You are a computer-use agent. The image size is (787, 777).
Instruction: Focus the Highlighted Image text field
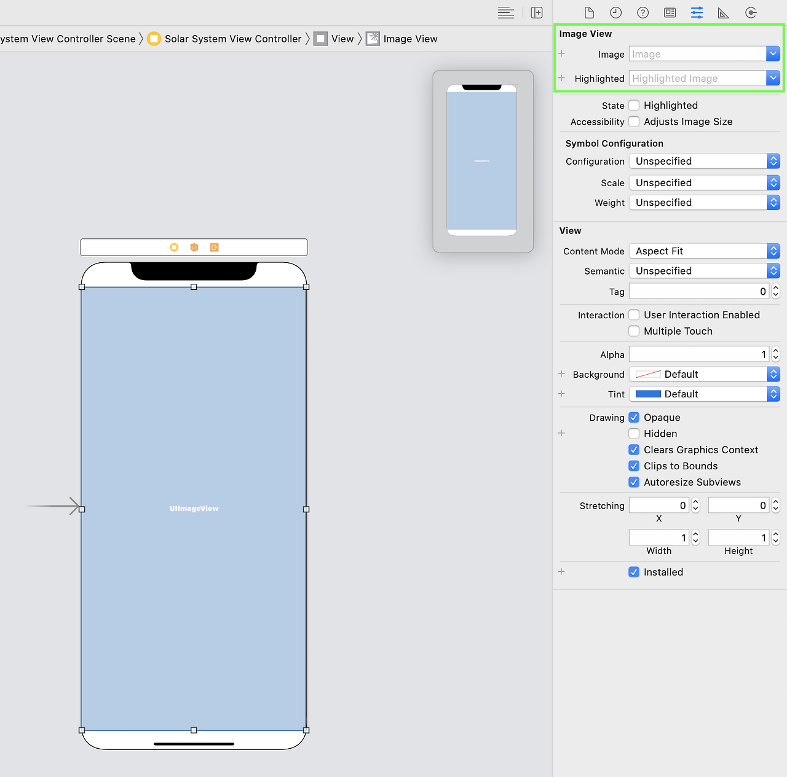(x=698, y=78)
